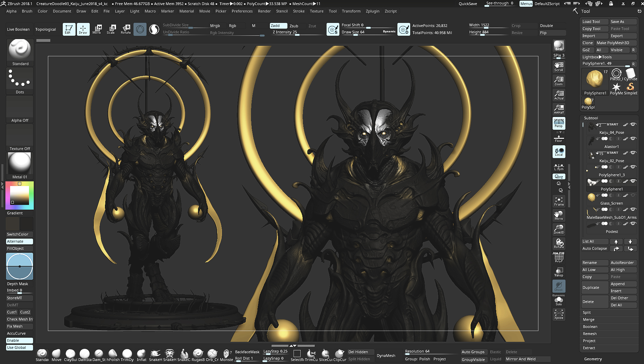Collapse the Subtool section header
Screen dimensions: 644x364
coord(591,118)
